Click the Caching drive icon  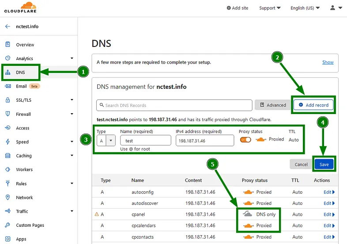click(x=8, y=156)
